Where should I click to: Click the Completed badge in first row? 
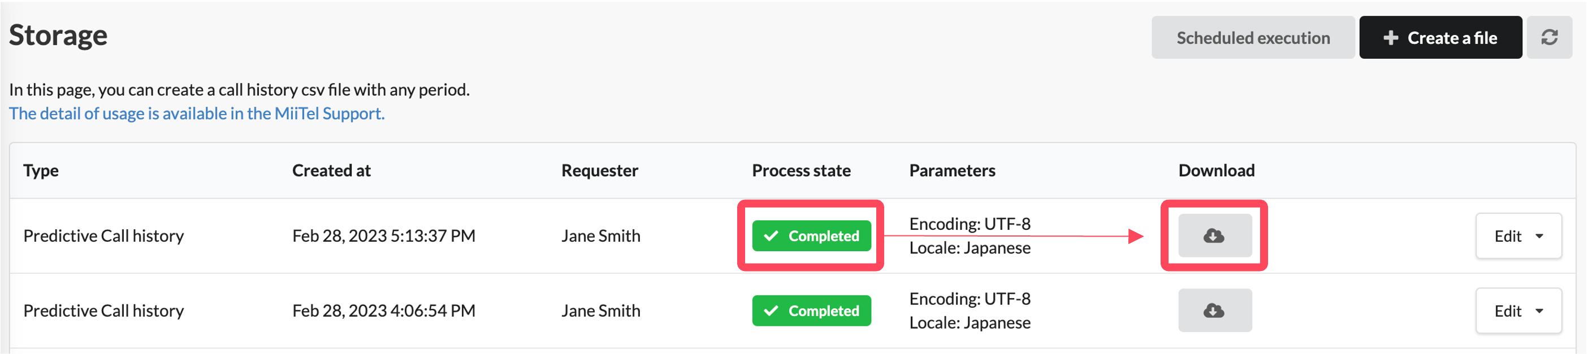click(811, 236)
